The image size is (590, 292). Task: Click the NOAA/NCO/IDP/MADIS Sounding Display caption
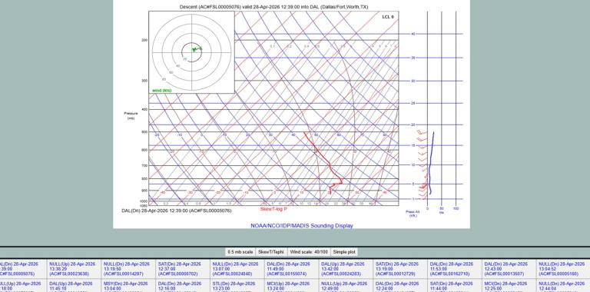coord(302,226)
